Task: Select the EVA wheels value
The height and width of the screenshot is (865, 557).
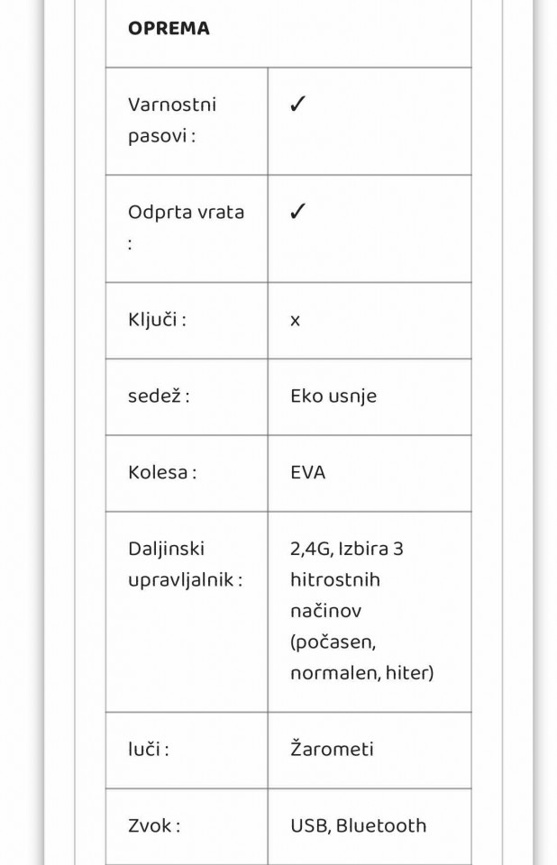Action: point(308,472)
